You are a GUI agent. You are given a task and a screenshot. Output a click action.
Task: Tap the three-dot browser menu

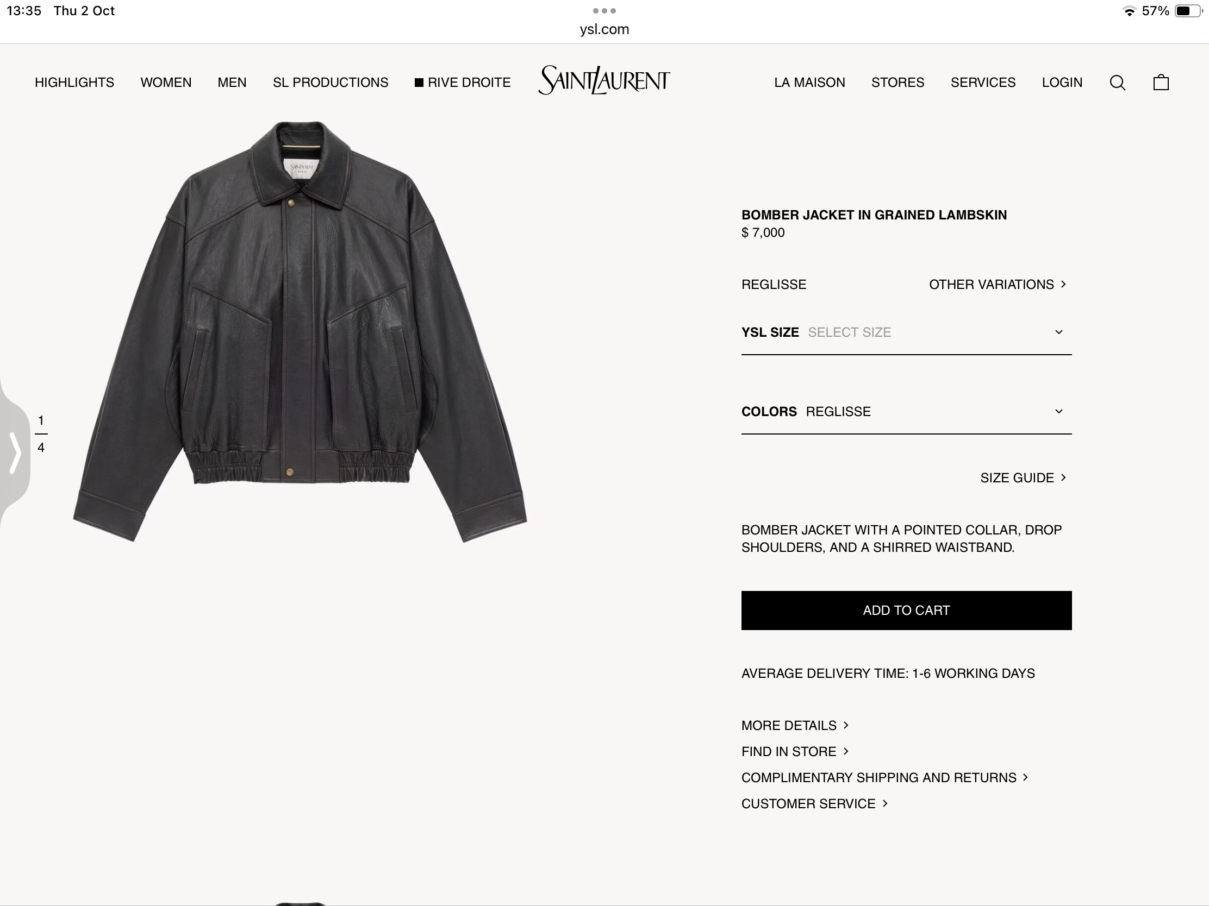click(604, 11)
